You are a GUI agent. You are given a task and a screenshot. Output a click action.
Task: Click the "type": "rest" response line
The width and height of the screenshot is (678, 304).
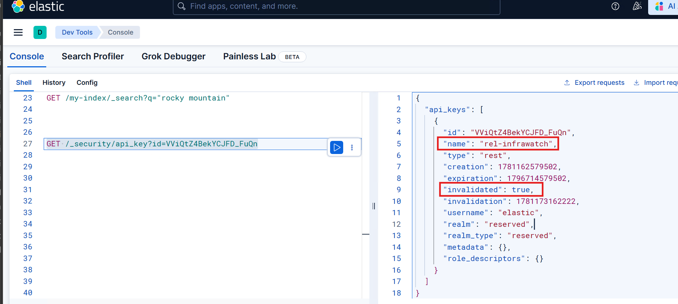point(477,155)
